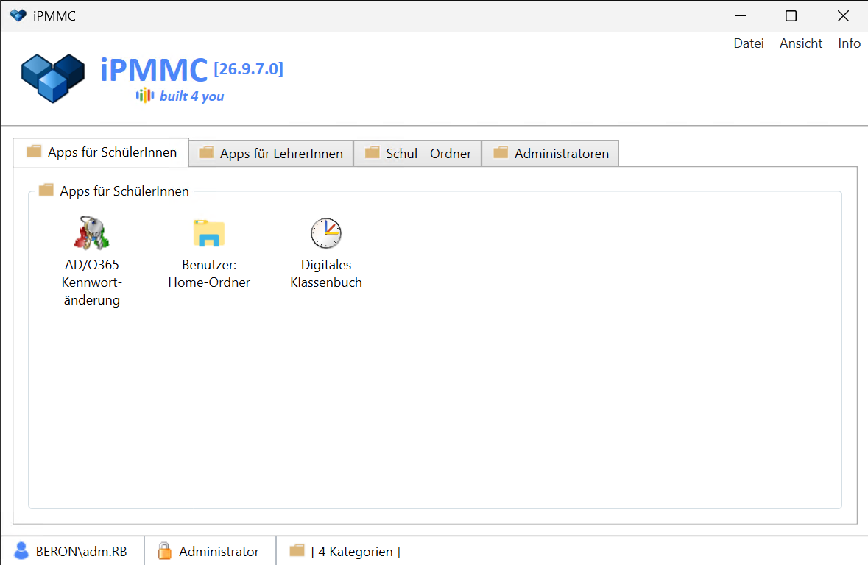The image size is (868, 565).
Task: Select the Apps für SchülerInnen tab
Action: 102,152
